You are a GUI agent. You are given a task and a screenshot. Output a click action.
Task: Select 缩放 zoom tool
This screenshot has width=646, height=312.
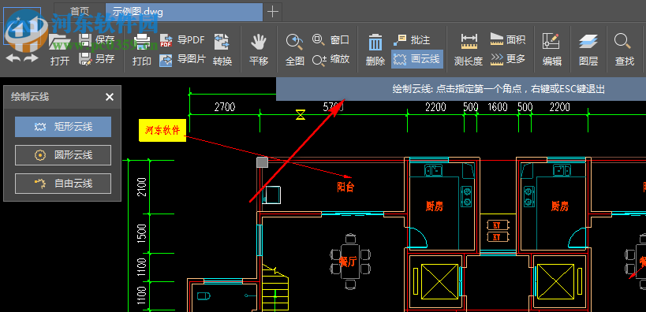(x=330, y=59)
